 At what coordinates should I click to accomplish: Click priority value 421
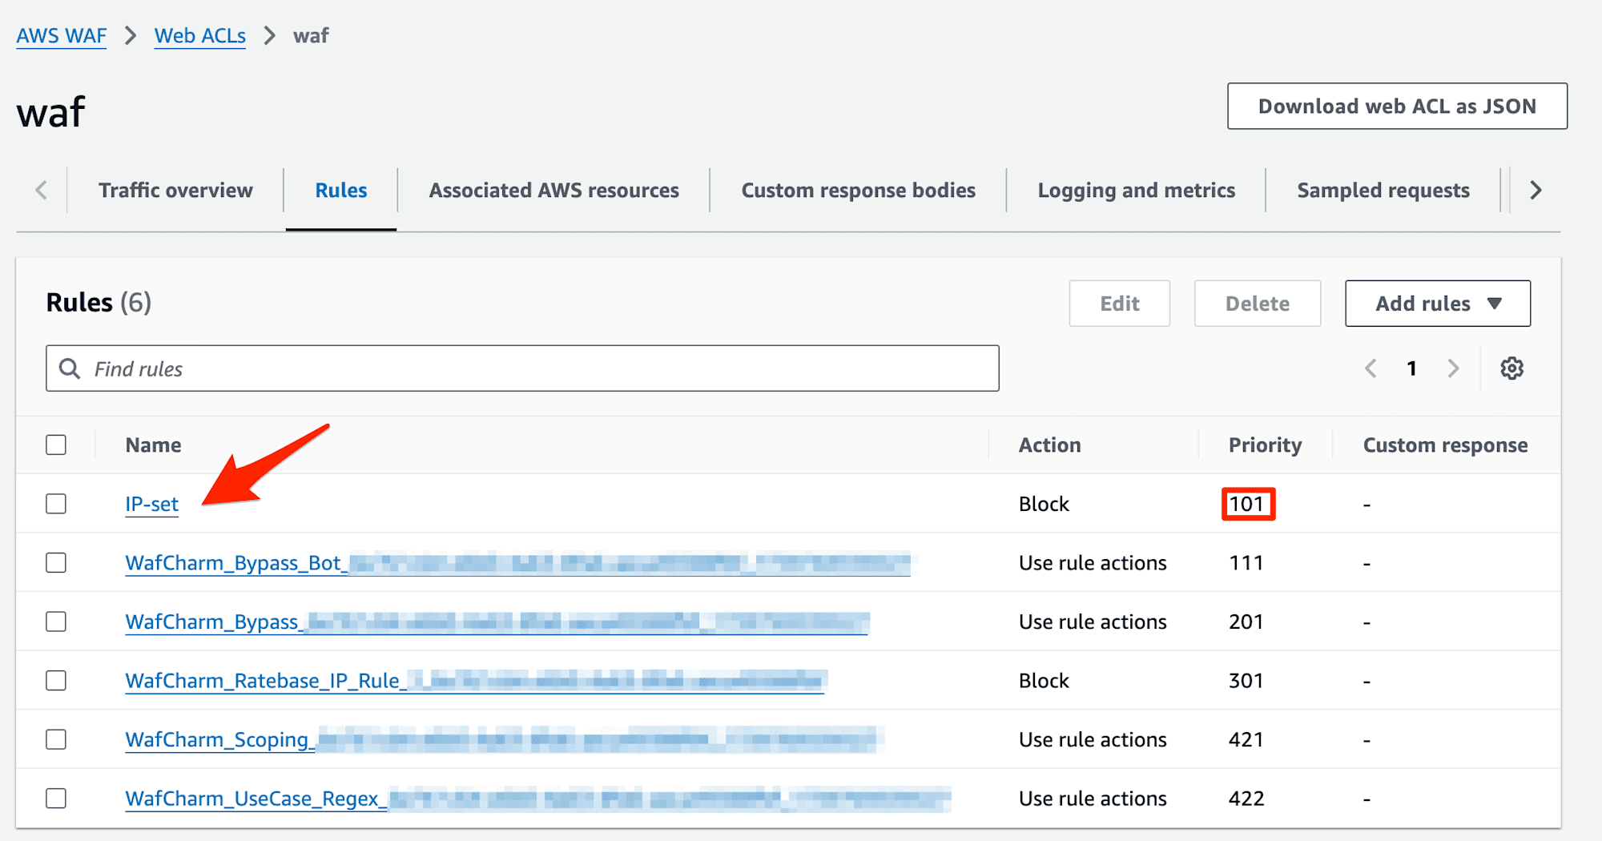pyautogui.click(x=1246, y=739)
